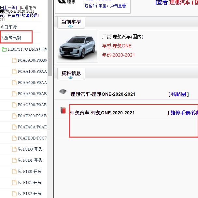Select the 当前车型 tab
The width and height of the screenshot is (198, 198).
(x=71, y=23)
